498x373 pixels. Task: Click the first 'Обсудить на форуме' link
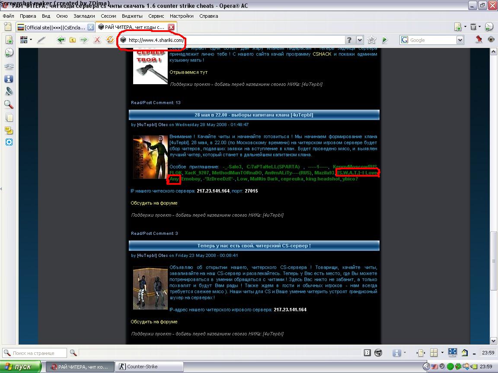[154, 203]
